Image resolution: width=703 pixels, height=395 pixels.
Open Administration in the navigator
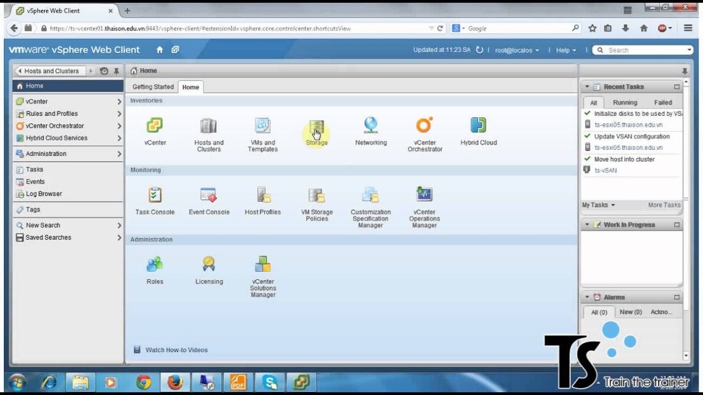coord(69,154)
